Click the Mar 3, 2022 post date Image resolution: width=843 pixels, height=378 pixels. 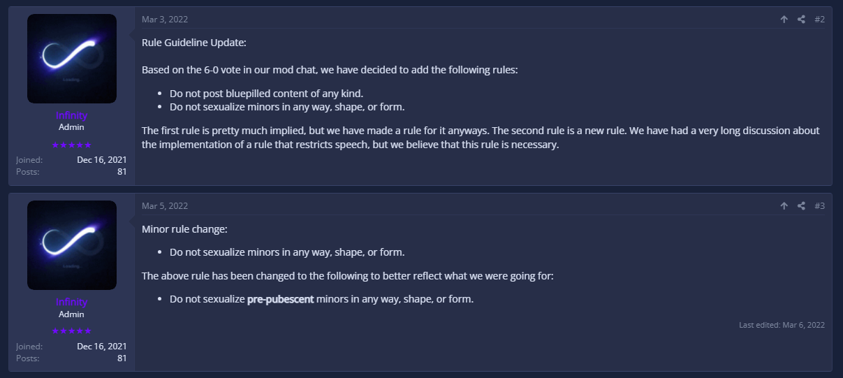165,20
